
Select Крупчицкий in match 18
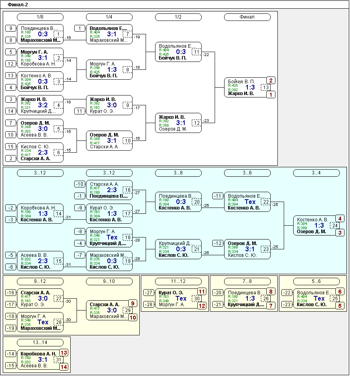coord(108,243)
